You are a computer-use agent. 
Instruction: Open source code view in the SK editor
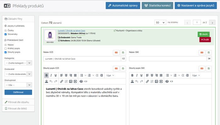coord(172,82)
